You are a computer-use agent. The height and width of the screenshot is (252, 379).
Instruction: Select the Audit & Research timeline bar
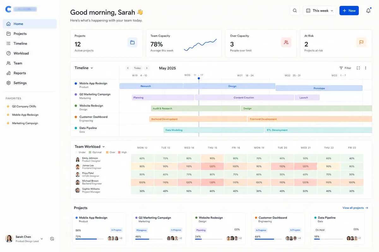pos(196,108)
